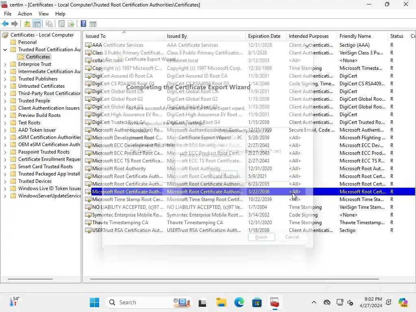The height and width of the screenshot is (312, 416).
Task: Select Microsoft Time Stamp Root Cer... row
Action: pyautogui.click(x=249, y=199)
